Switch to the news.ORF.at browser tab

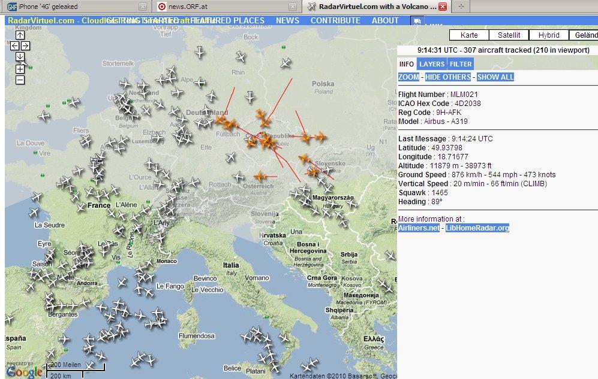[222, 7]
